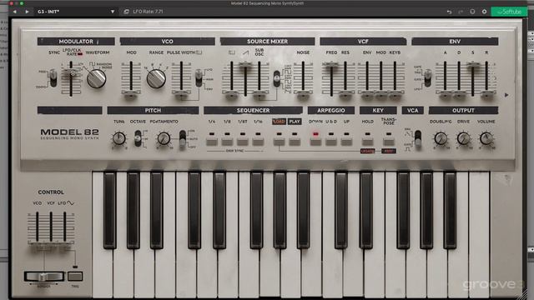Select 1/8T sequencer rate button
534x300 pixels.
[x=243, y=142]
